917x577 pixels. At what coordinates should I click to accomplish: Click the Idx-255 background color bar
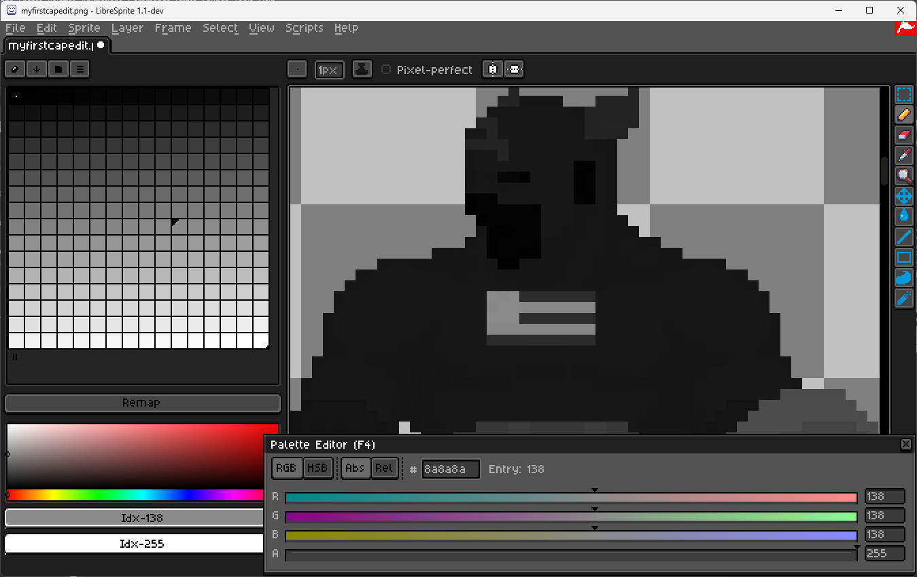click(135, 544)
